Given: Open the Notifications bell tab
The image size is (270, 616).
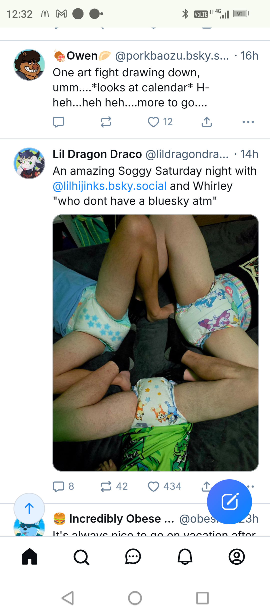Looking at the screenshot, I should (x=185, y=556).
